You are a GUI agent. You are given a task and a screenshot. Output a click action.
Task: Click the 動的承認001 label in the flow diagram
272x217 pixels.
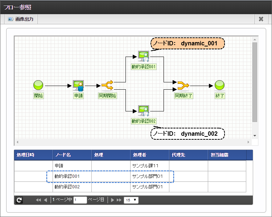[x=144, y=67]
